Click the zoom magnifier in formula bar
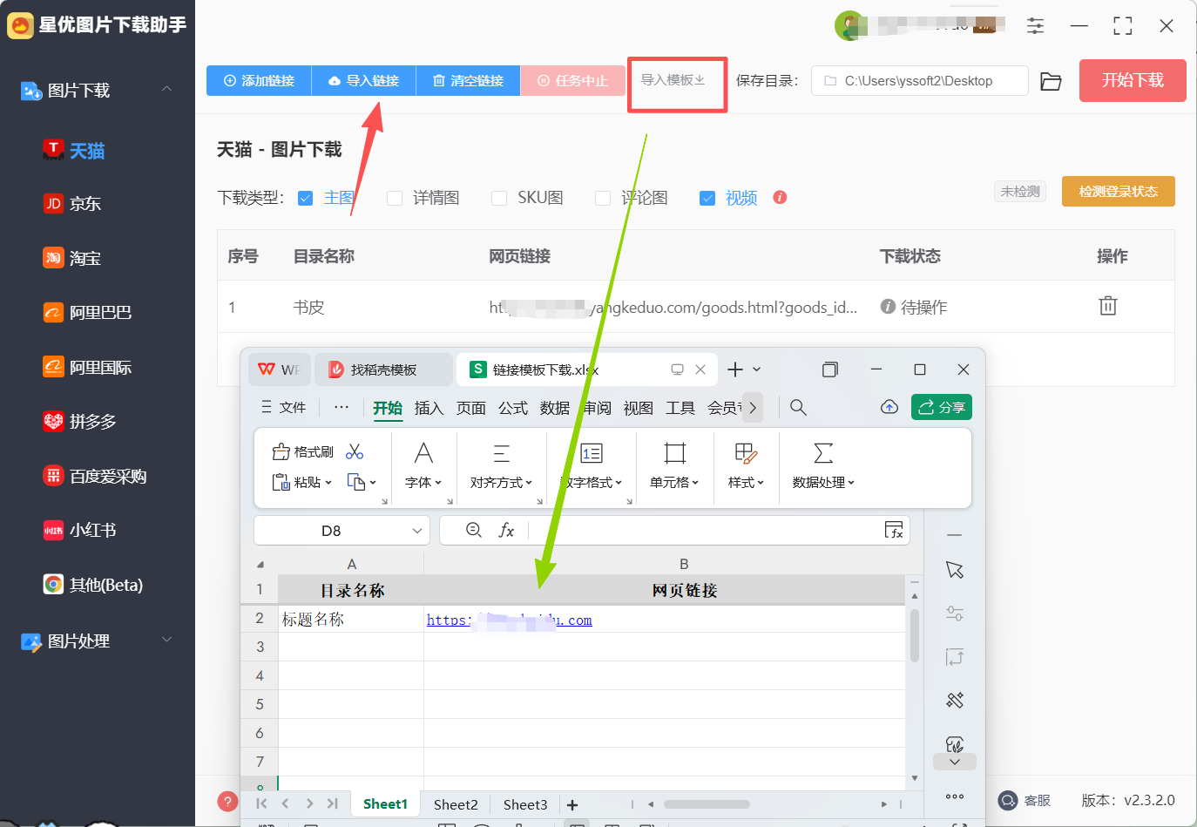 (x=474, y=530)
